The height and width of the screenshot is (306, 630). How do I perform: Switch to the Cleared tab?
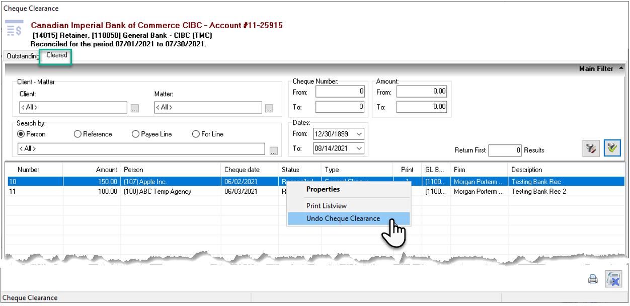click(x=57, y=55)
